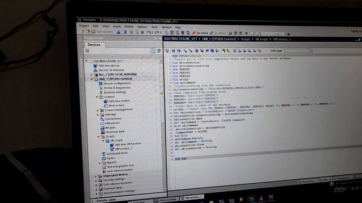Open the Insert menu
This screenshot has height=203, width=362.
pyautogui.click(x=117, y=27)
